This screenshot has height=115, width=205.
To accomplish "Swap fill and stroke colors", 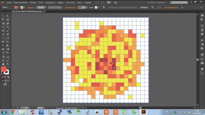I will point(8,67).
